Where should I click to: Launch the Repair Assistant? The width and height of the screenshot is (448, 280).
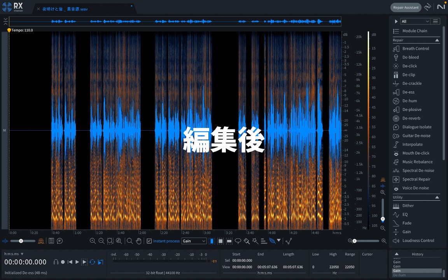(x=406, y=8)
